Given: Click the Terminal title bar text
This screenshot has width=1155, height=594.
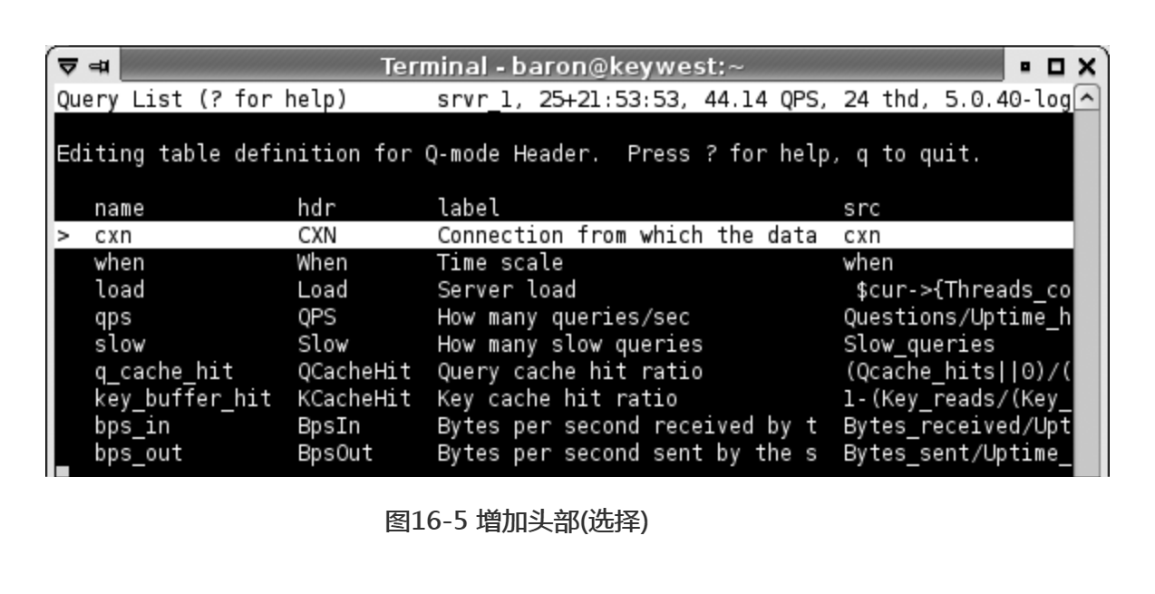Looking at the screenshot, I should [x=562, y=67].
